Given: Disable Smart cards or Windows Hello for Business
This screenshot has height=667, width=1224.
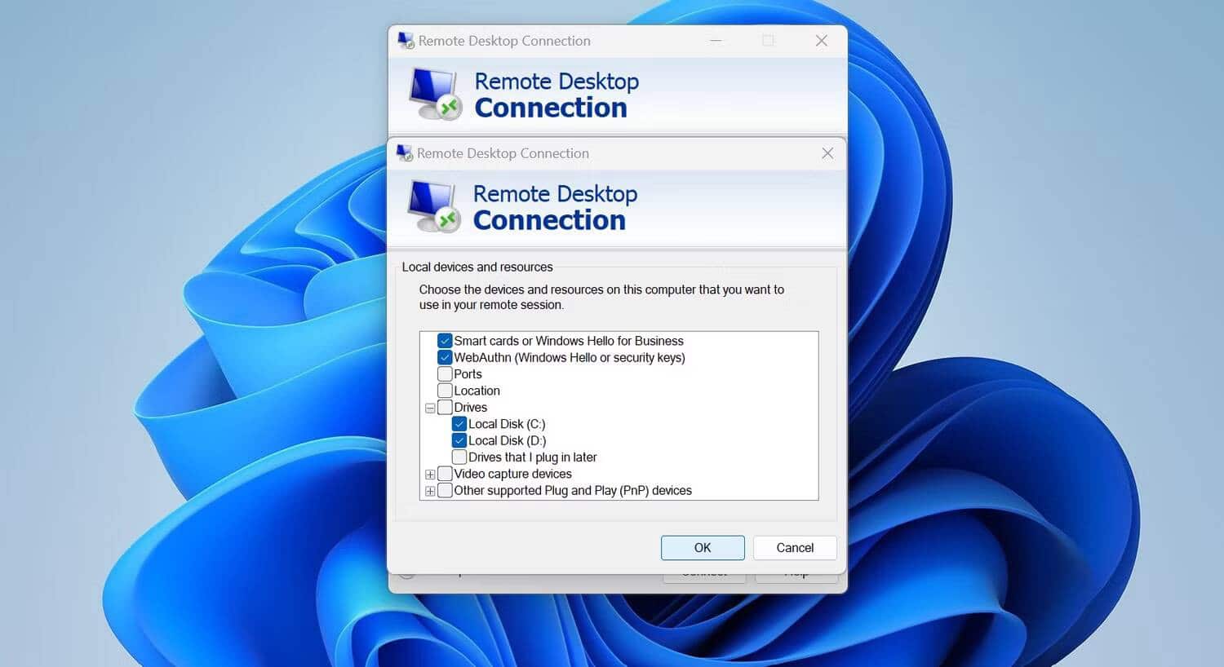Looking at the screenshot, I should point(445,341).
